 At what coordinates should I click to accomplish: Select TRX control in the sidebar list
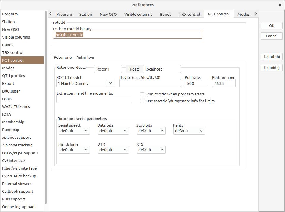point(22,53)
